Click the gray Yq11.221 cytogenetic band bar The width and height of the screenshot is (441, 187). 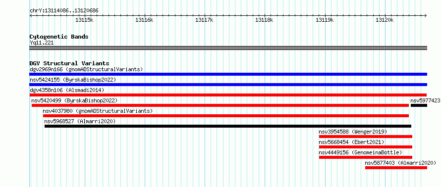click(x=228, y=48)
